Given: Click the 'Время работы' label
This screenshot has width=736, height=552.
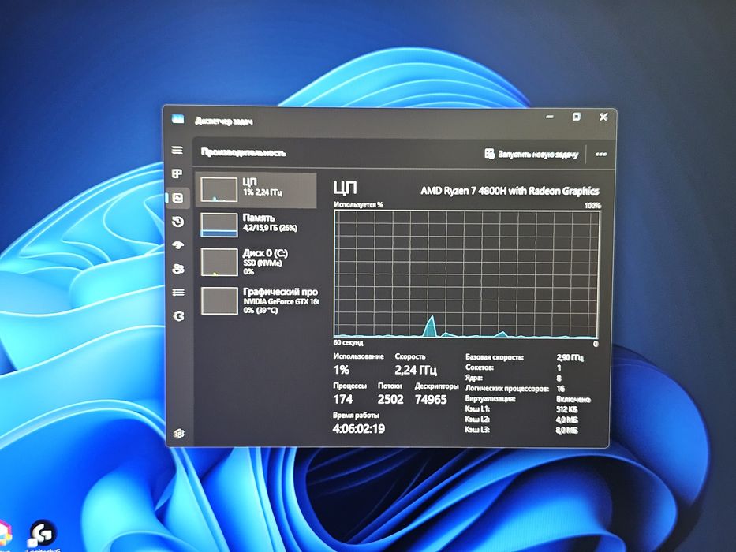Looking at the screenshot, I should (x=356, y=416).
